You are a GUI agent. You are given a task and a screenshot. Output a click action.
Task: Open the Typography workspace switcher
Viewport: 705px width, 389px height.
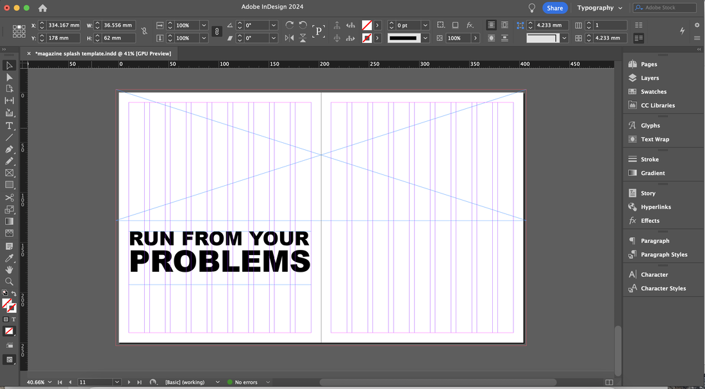[600, 8]
